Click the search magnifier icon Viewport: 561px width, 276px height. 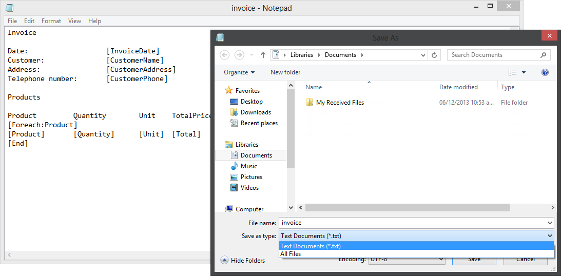coord(544,55)
